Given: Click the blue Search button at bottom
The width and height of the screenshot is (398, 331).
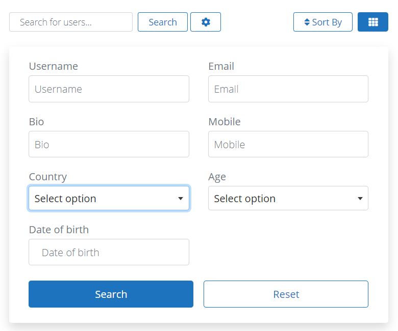Looking at the screenshot, I should 111,294.
